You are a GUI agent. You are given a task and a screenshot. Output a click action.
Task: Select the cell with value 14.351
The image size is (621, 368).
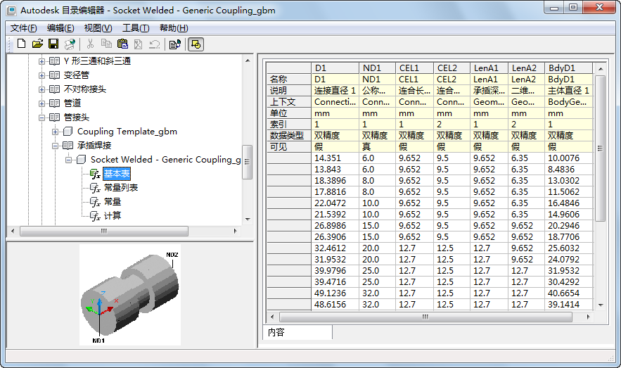335,158
